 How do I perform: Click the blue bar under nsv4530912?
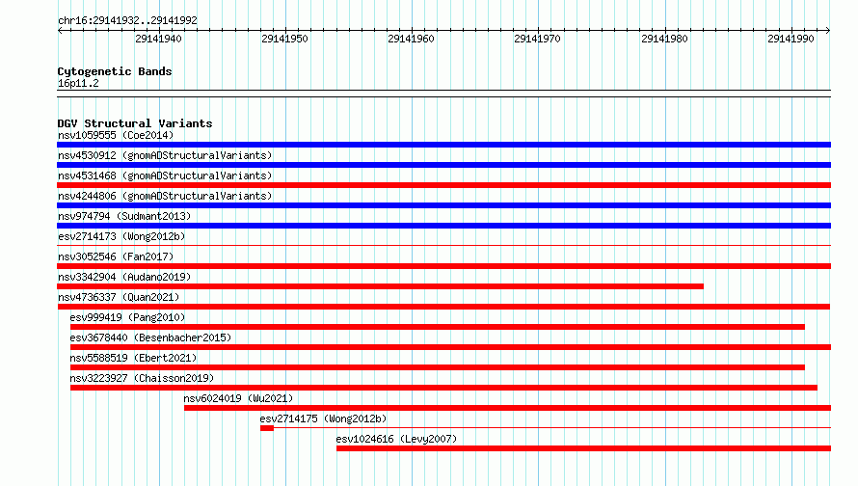pos(443,165)
